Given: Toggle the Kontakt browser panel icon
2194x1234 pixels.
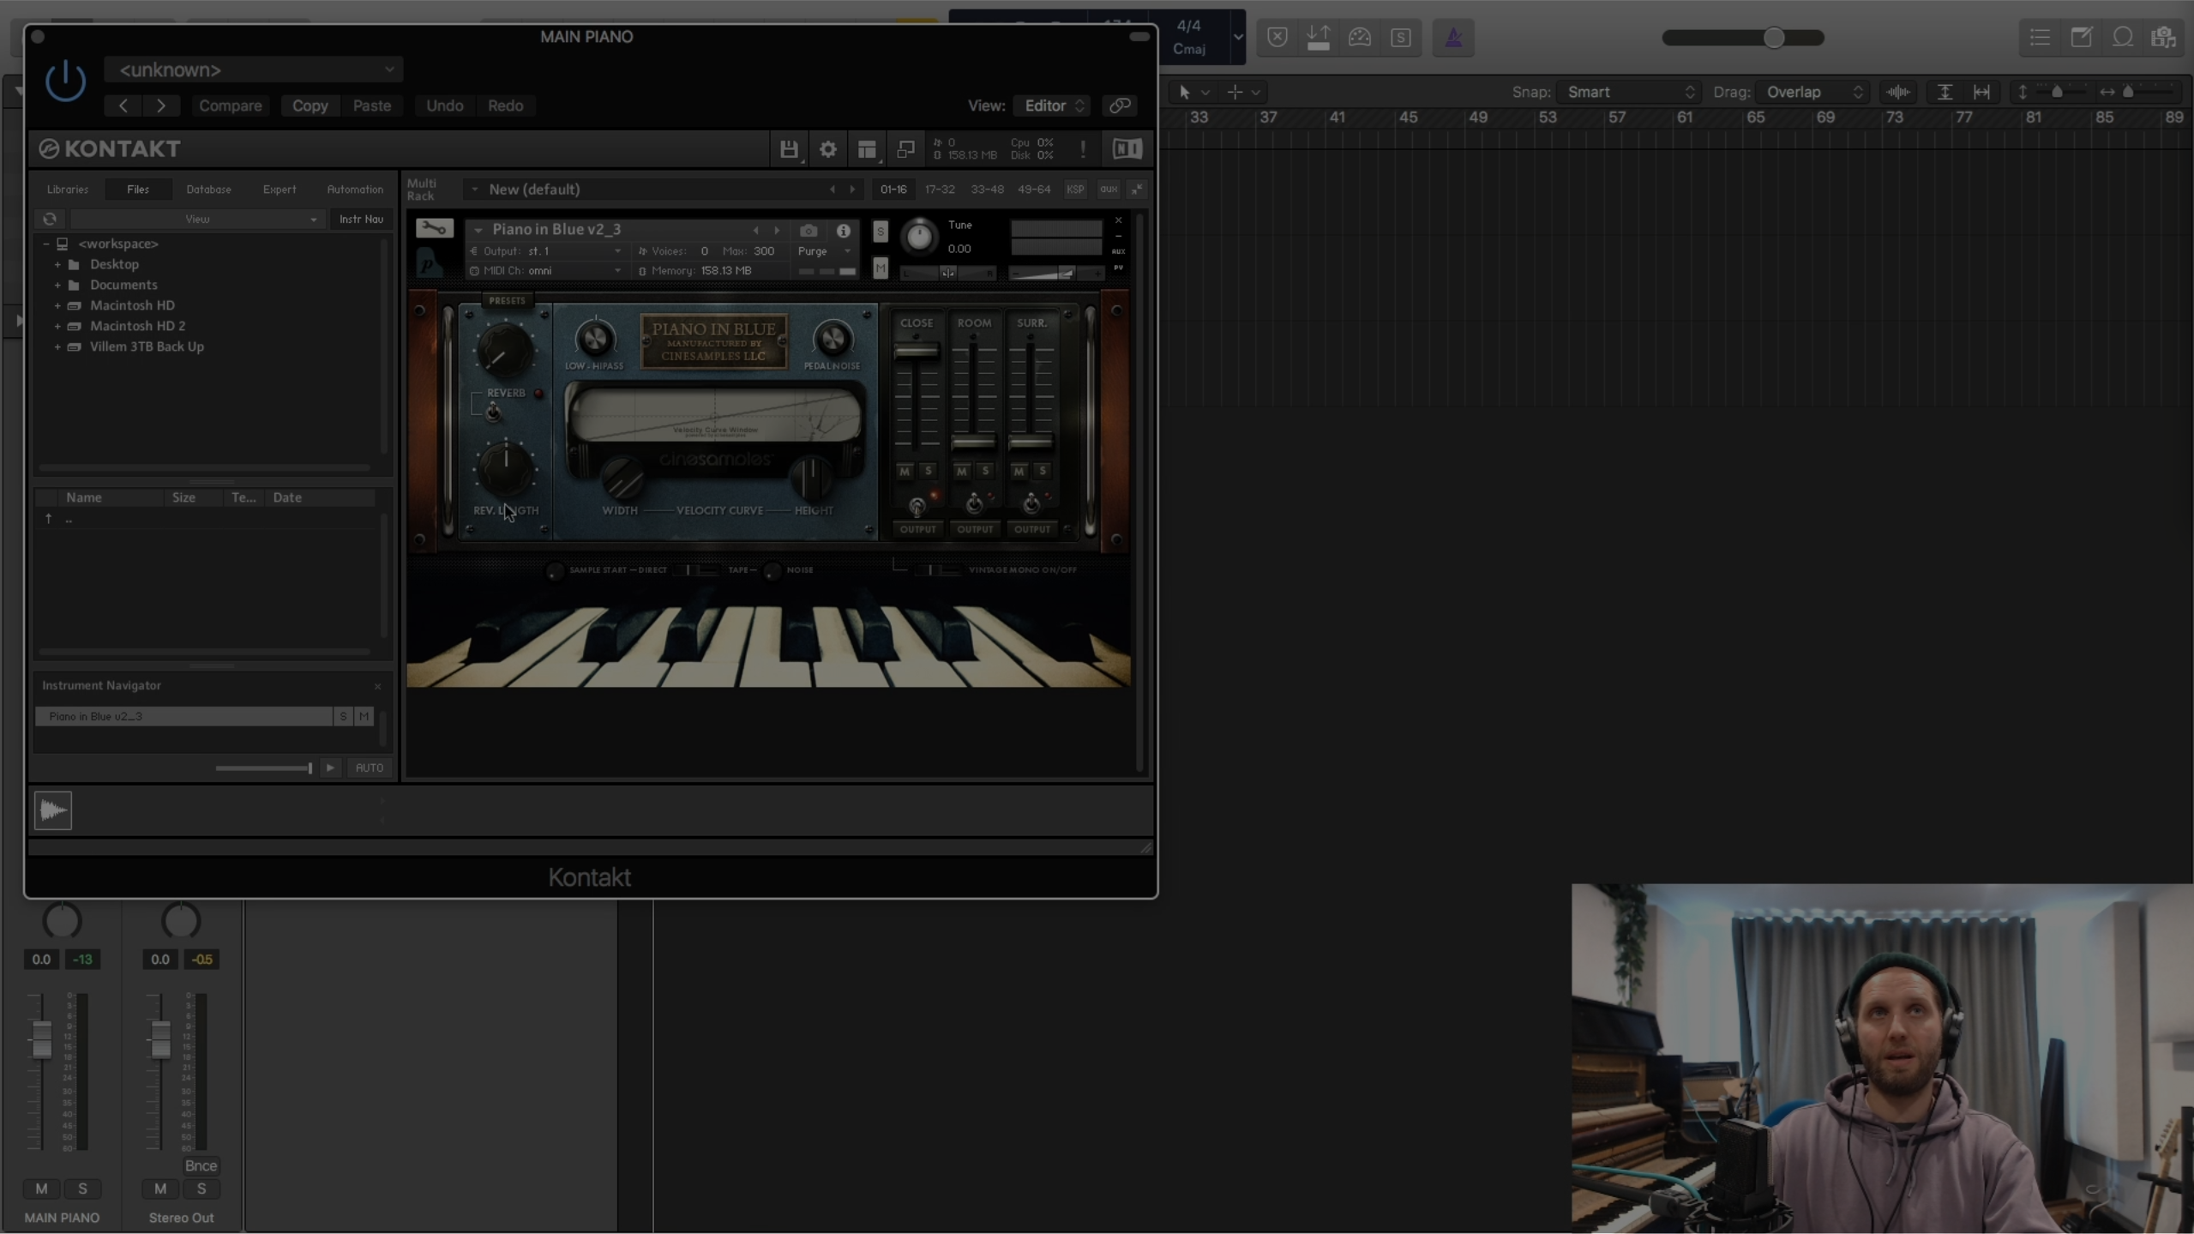Looking at the screenshot, I should [x=867, y=149].
